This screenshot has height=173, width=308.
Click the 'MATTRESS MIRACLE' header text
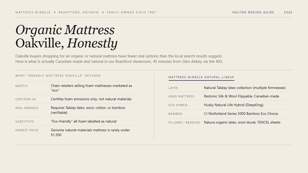coord(33,12)
